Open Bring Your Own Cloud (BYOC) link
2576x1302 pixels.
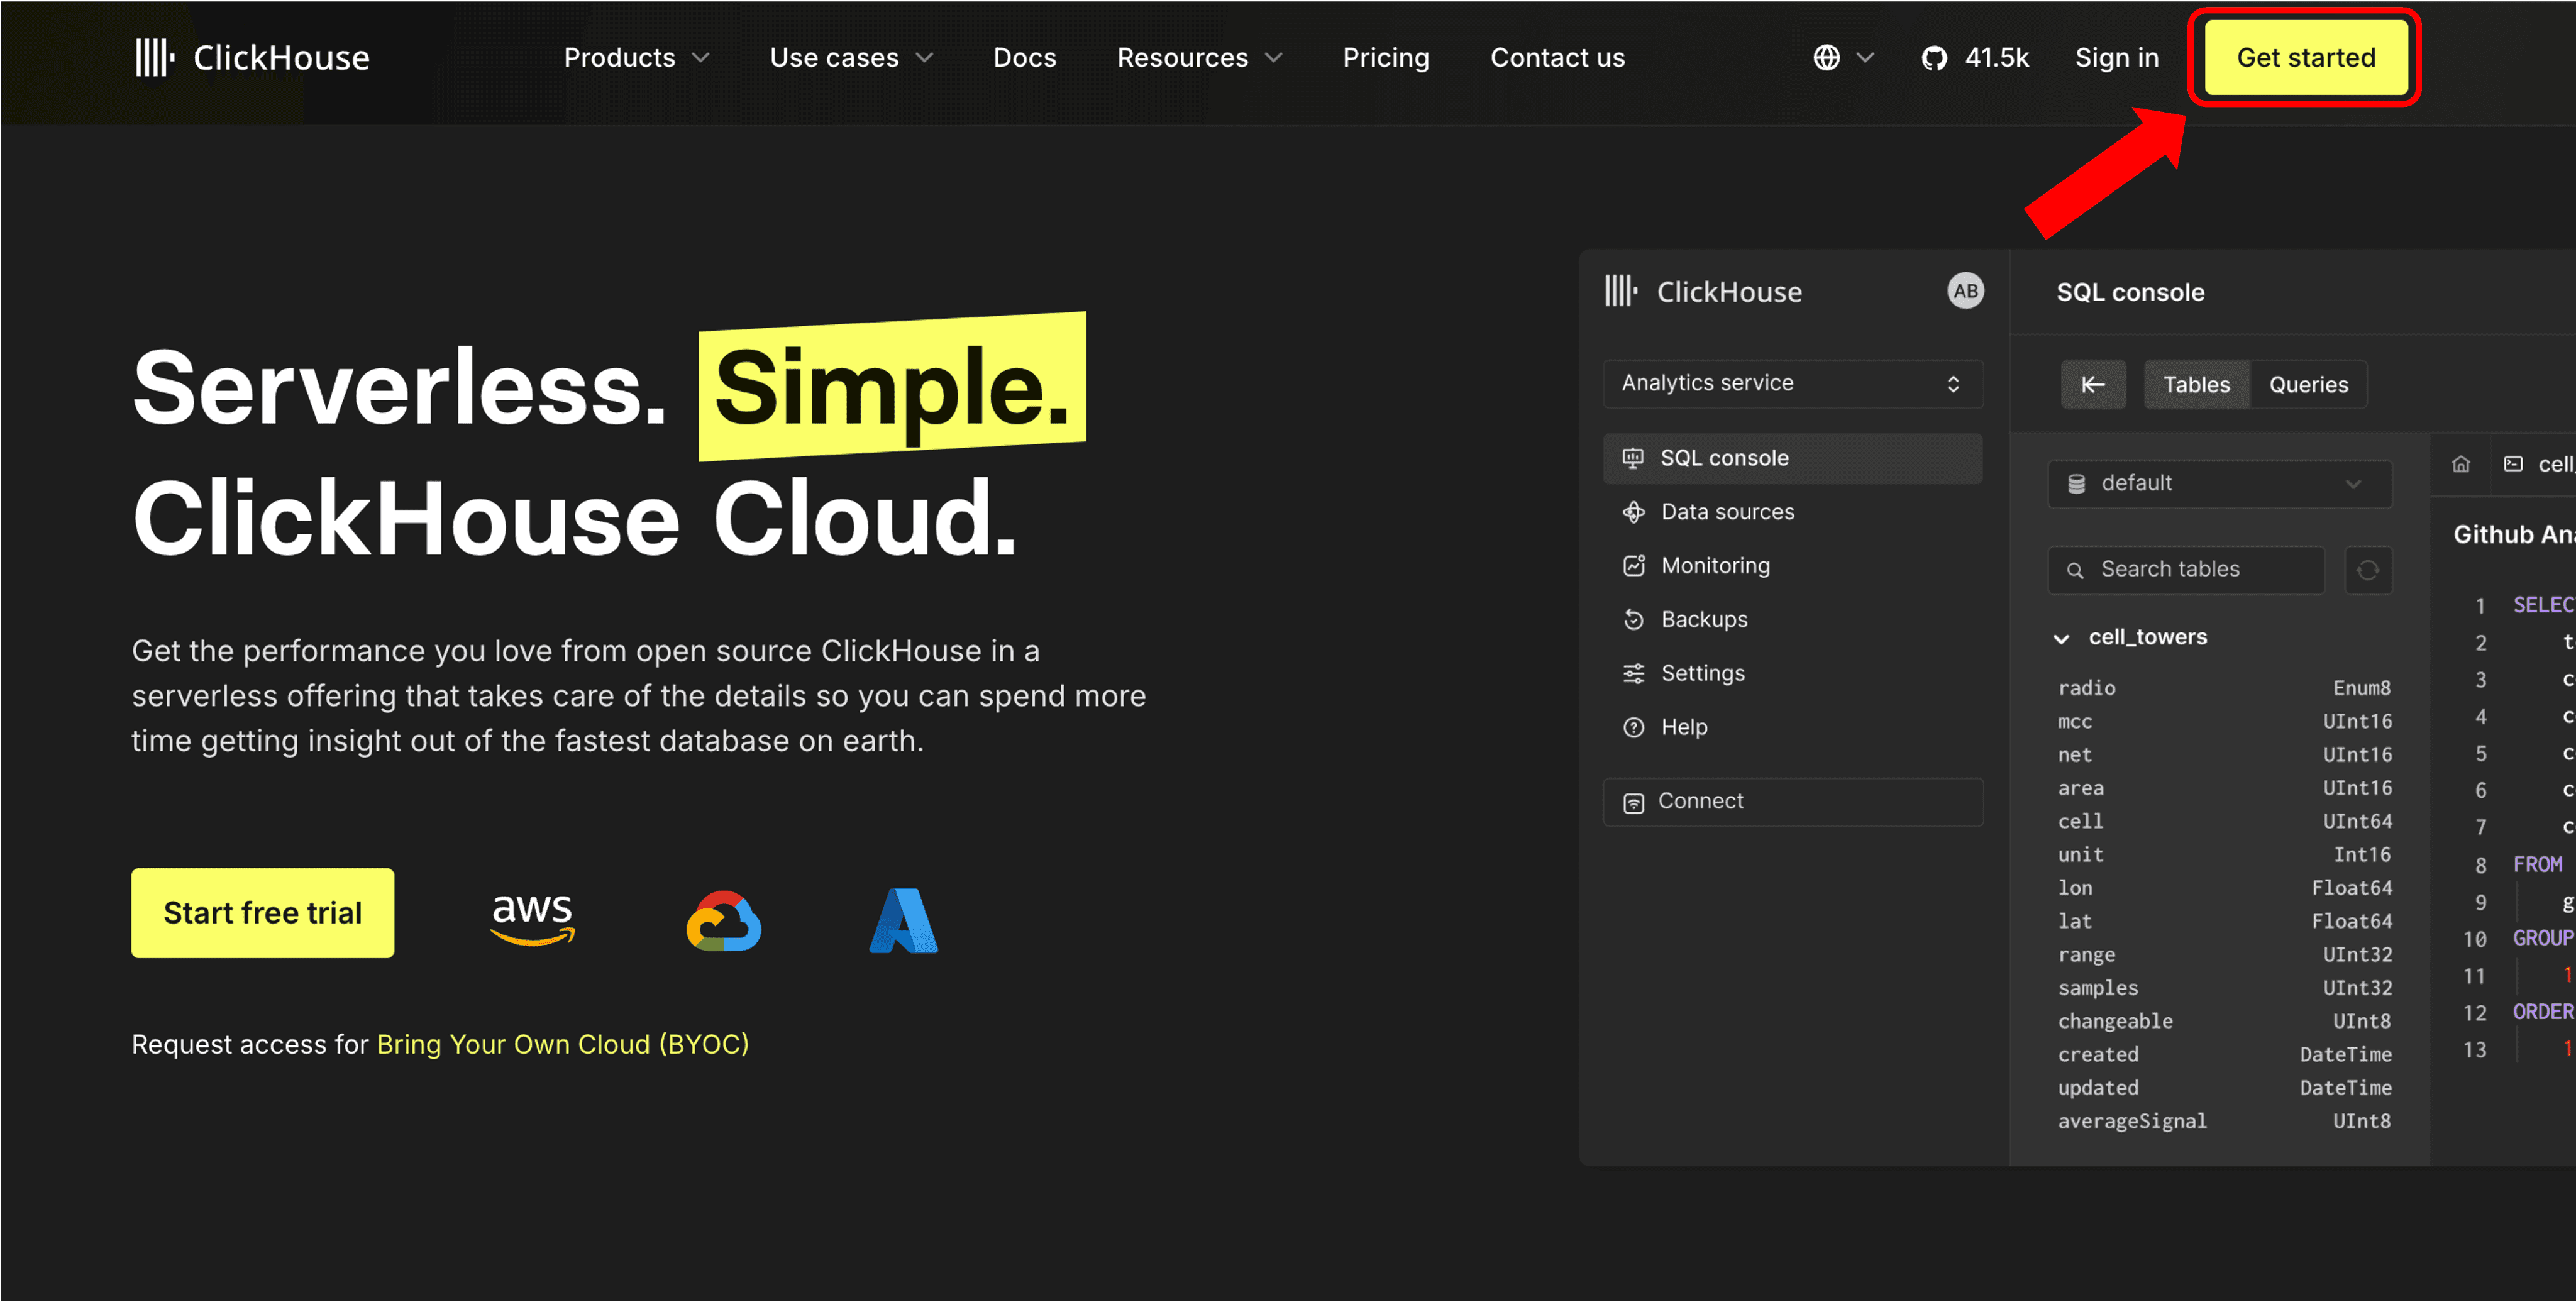(x=563, y=1045)
